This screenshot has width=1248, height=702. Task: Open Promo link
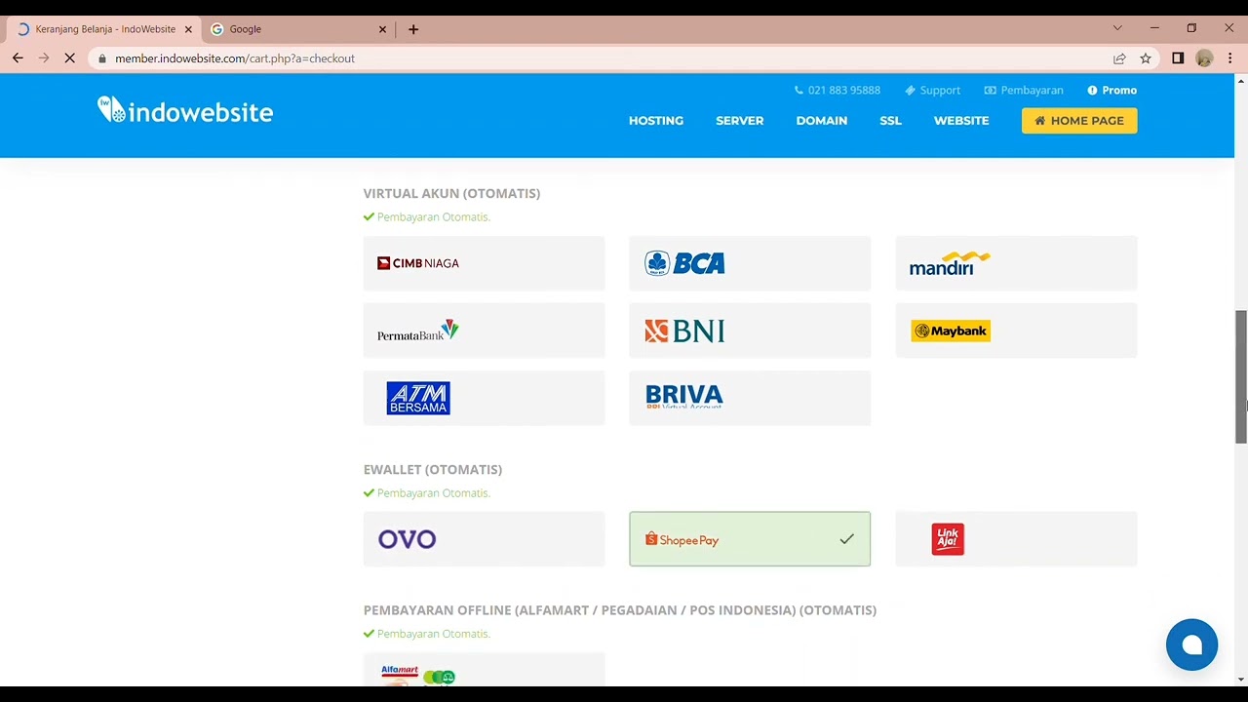coord(1112,90)
